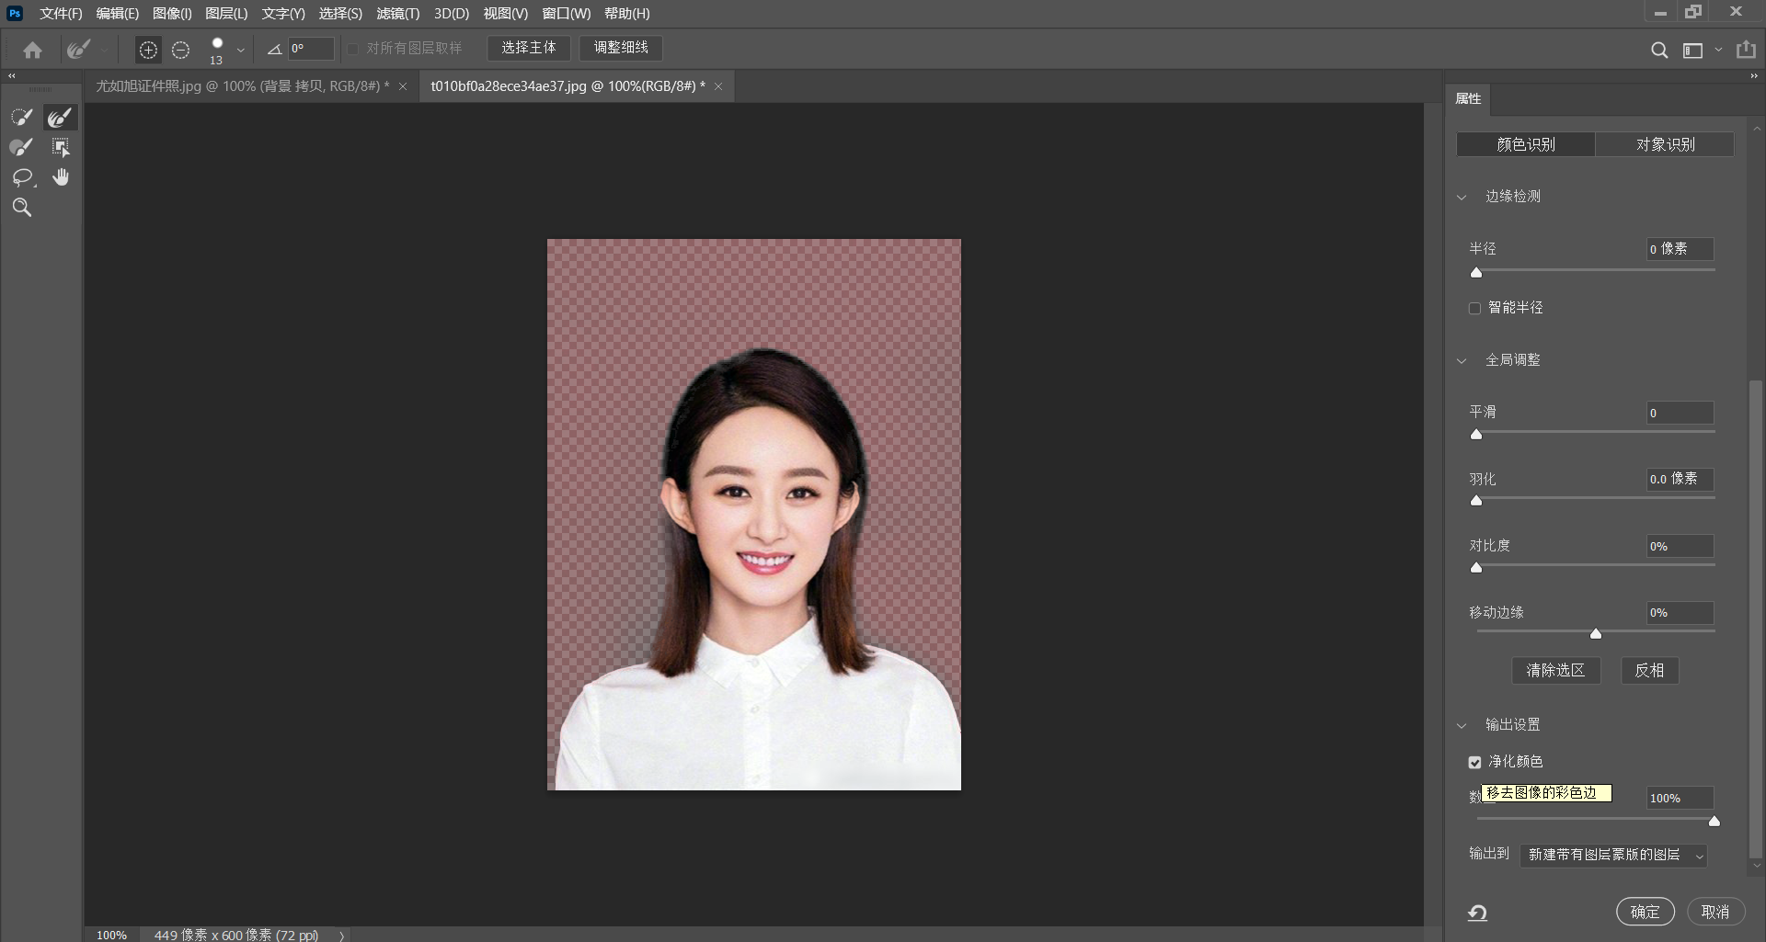
Task: Open the 图像(I) menu
Action: [172, 14]
